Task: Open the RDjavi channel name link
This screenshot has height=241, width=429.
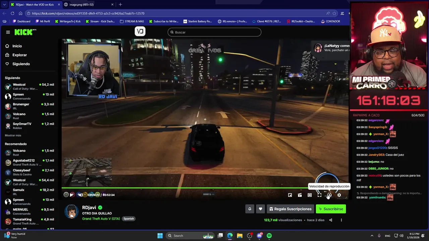Action: coord(89,208)
